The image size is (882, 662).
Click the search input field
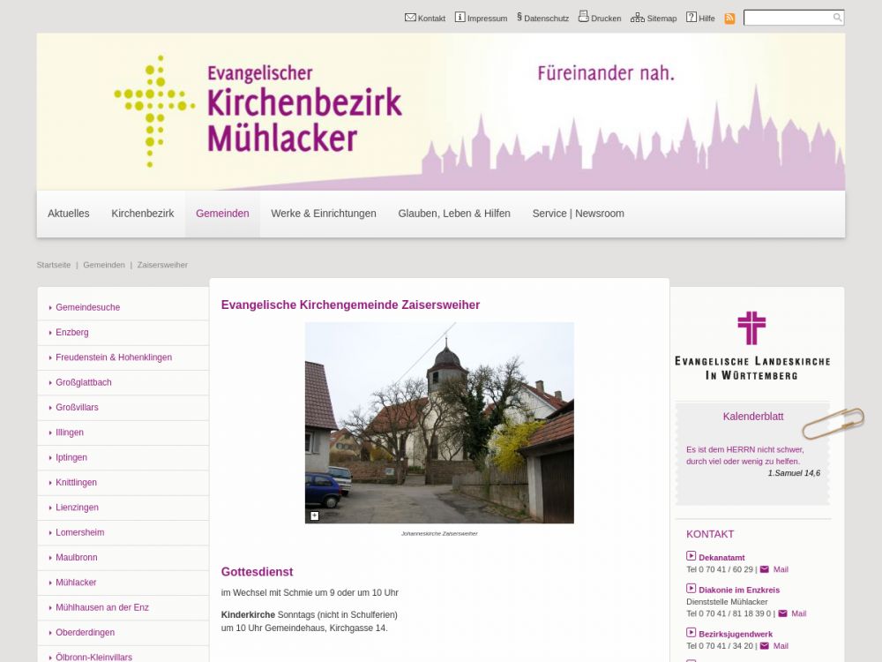point(788,18)
